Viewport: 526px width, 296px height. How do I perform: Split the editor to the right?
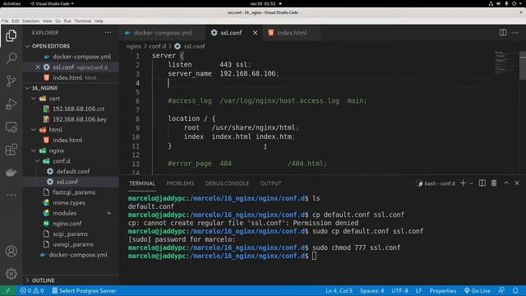[x=502, y=33]
